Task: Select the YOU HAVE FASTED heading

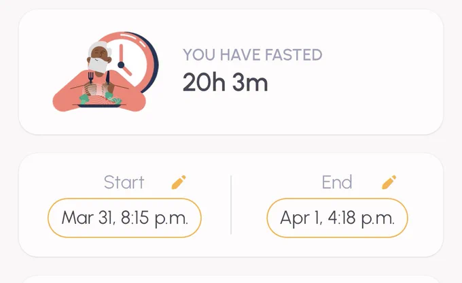Action: coord(253,55)
